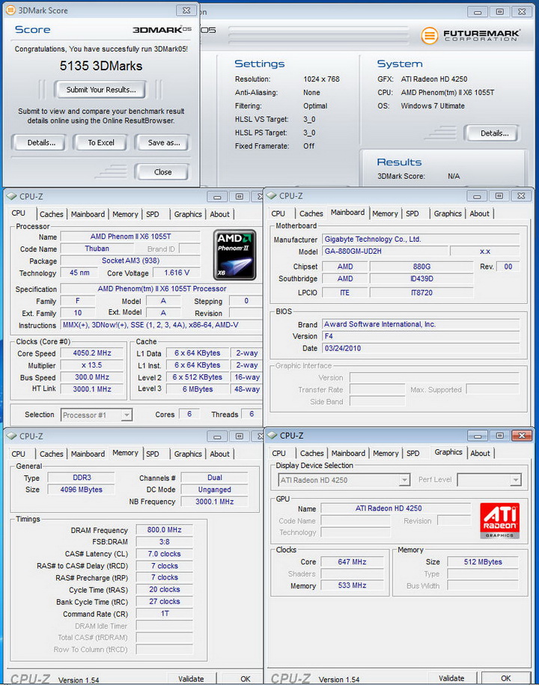Click the Resolution 1024 x 768 setting
Screen dimensions: 539x685
[321, 79]
